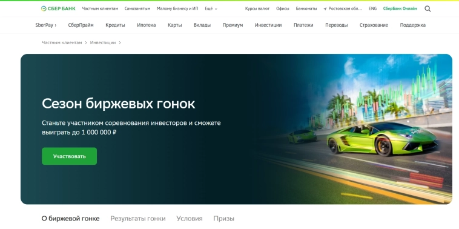The image size is (459, 229).
Task: Open the SberPay submenu chevron
Action: click(55, 25)
